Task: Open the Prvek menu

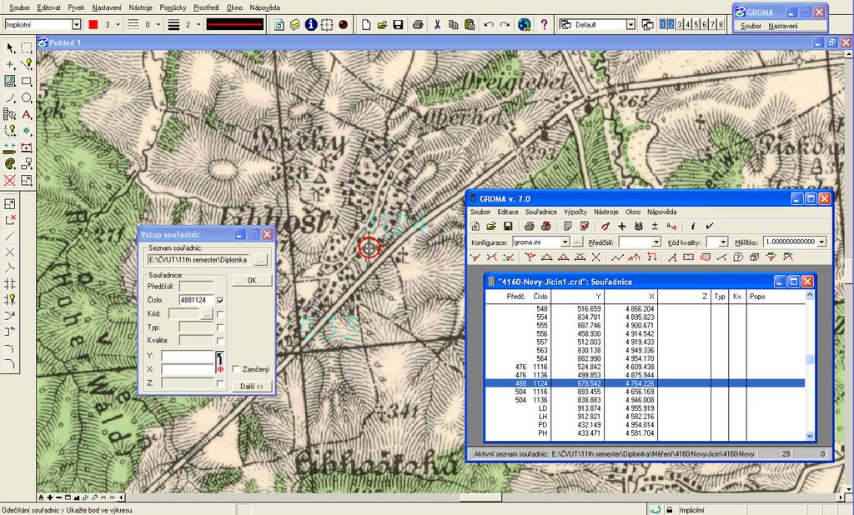Action: pos(76,7)
